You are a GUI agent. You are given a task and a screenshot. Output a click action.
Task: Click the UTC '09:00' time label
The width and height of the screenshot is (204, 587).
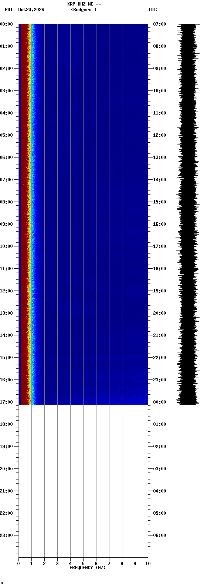coord(159,69)
